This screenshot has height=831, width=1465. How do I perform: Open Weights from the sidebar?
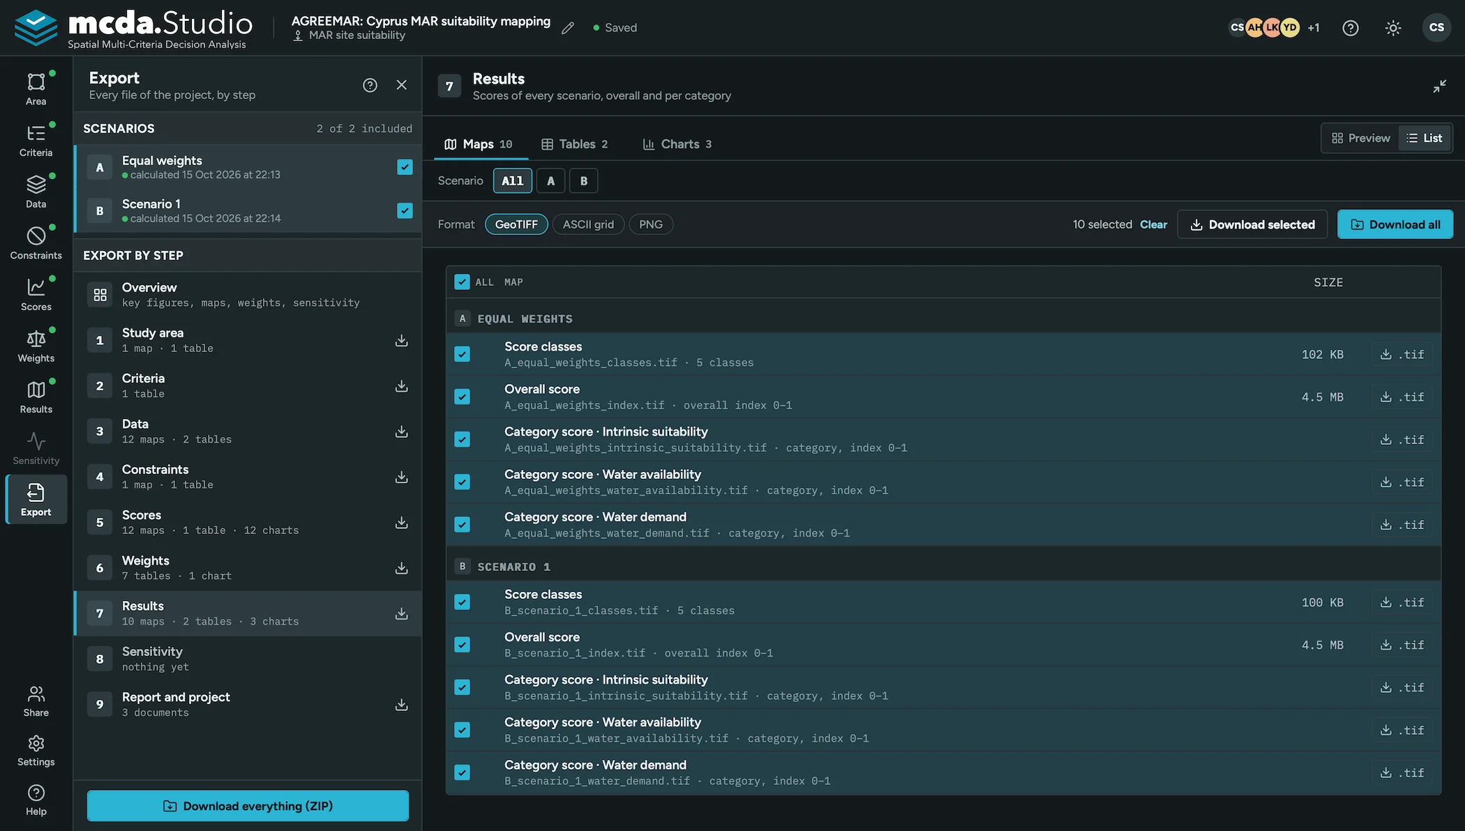click(36, 346)
